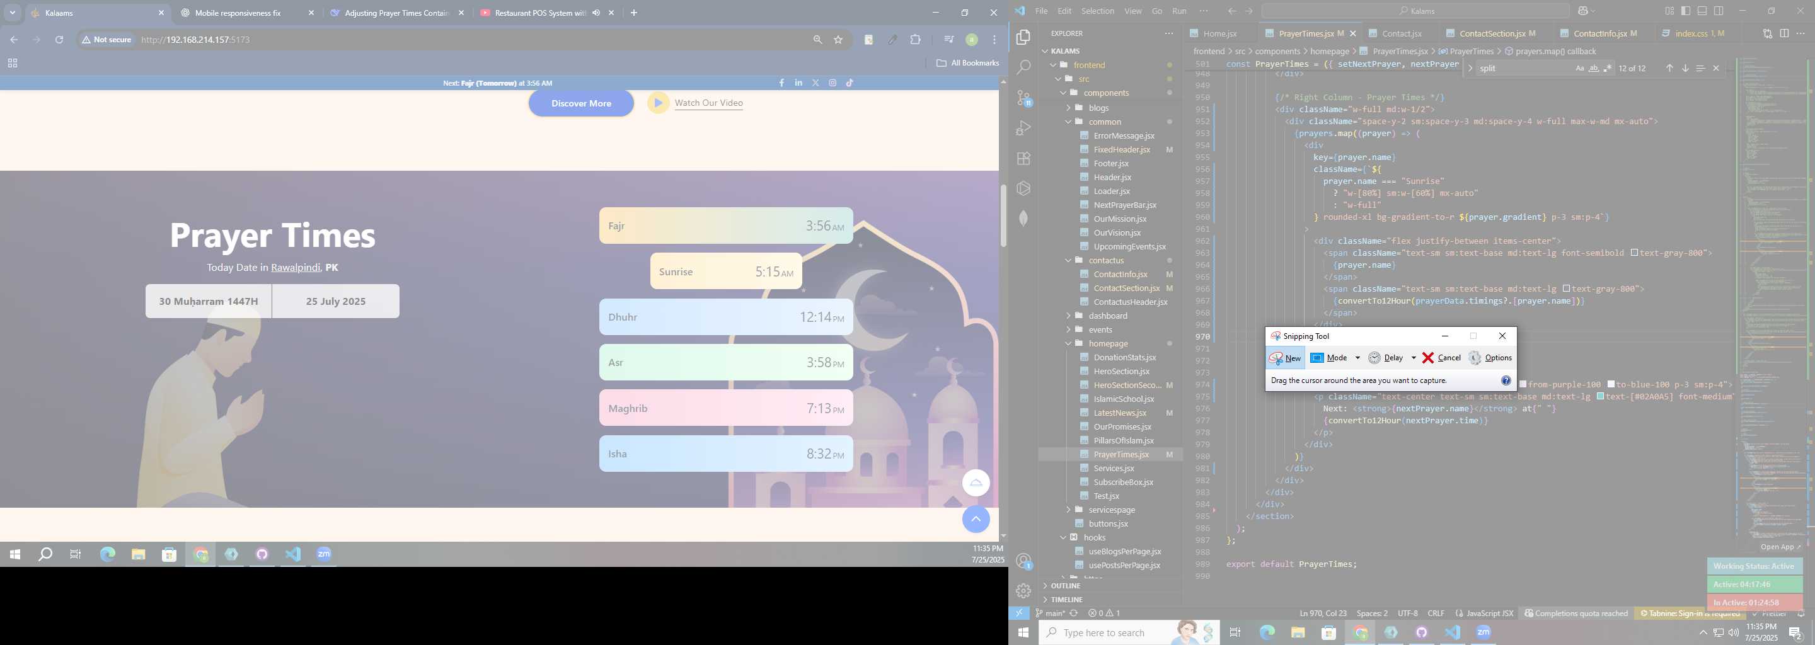
Task: Click the Rawalpindi link under Prayer Times
Action: 296,268
